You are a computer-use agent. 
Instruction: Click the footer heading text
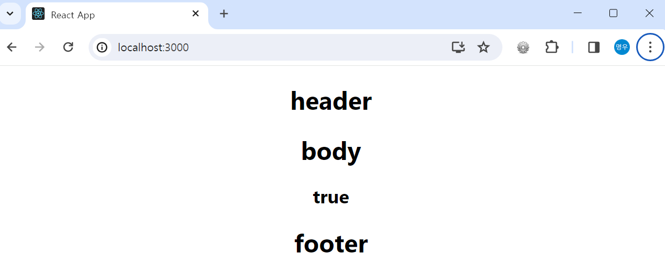click(331, 244)
